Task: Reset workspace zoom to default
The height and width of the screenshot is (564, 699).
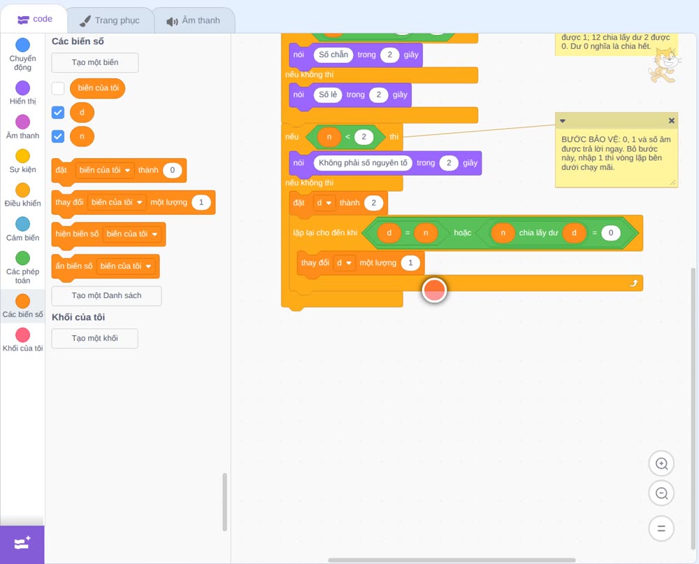Action: (x=661, y=529)
